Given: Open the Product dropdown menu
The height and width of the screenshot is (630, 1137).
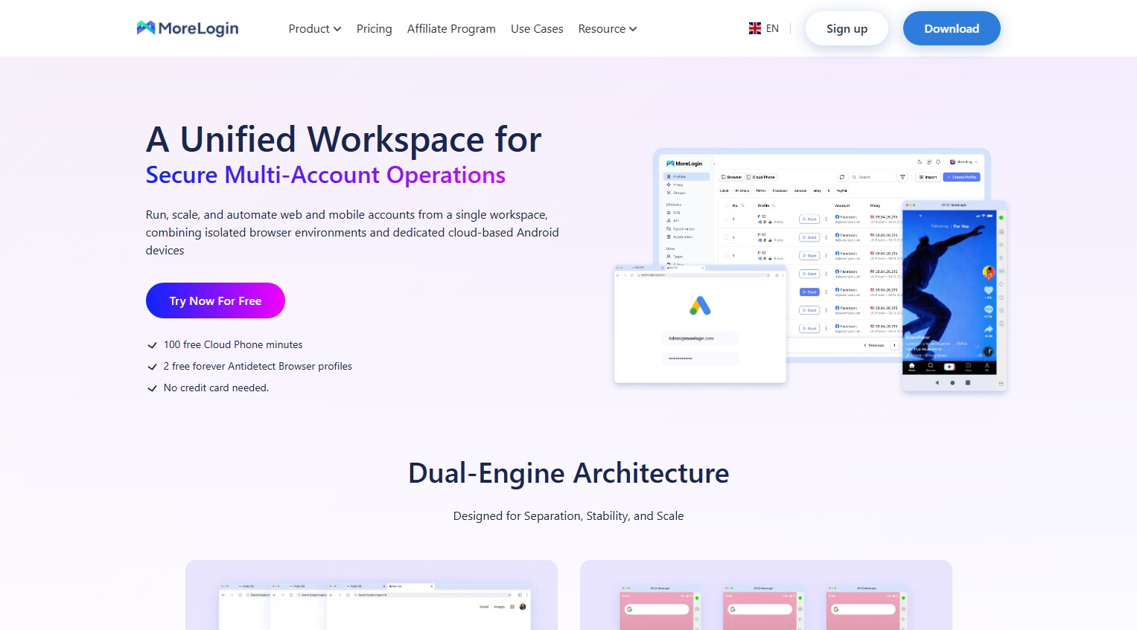Looking at the screenshot, I should pos(314,29).
